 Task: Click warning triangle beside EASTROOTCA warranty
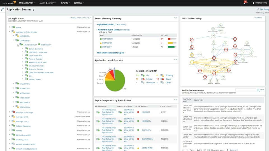[x=101, y=43]
